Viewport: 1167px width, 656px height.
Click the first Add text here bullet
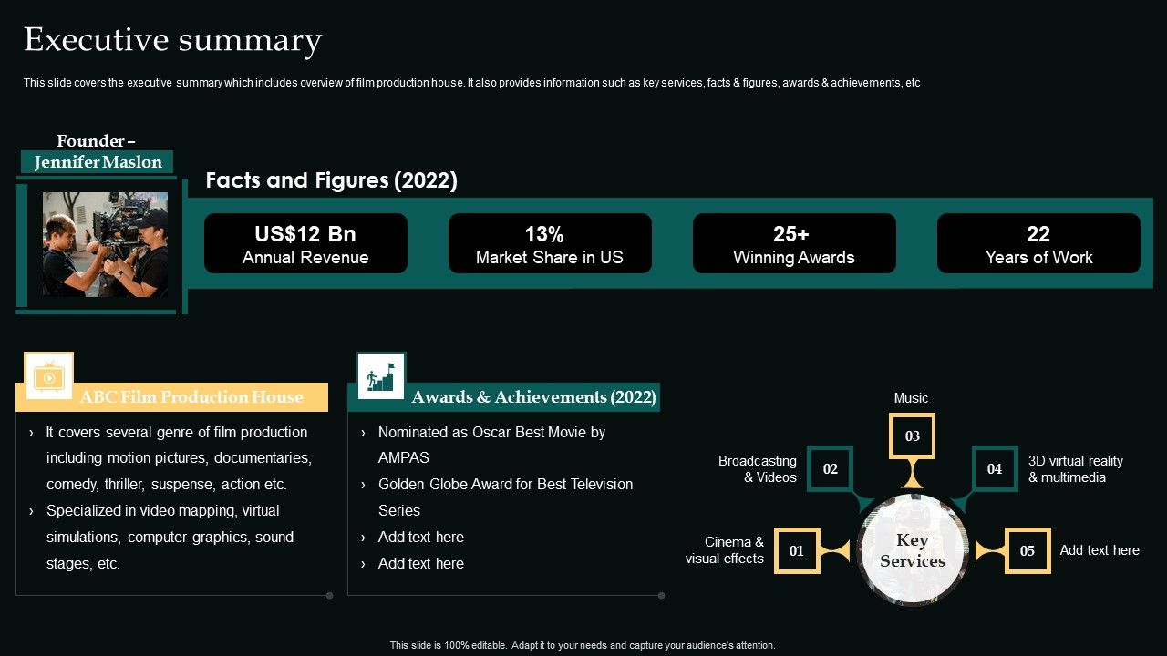(421, 537)
